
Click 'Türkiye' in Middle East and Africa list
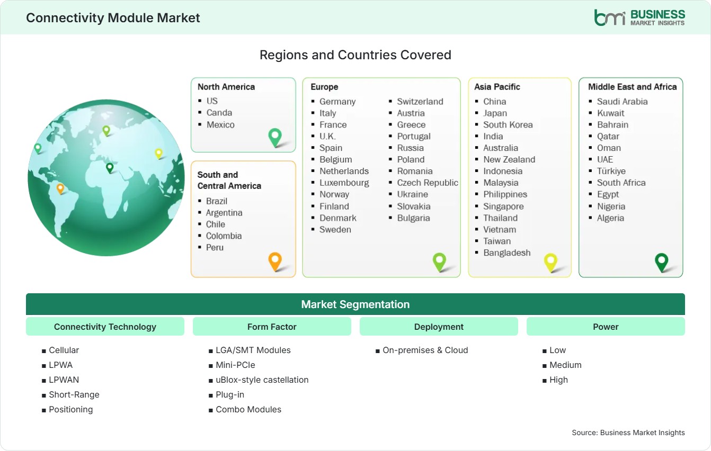(x=611, y=172)
